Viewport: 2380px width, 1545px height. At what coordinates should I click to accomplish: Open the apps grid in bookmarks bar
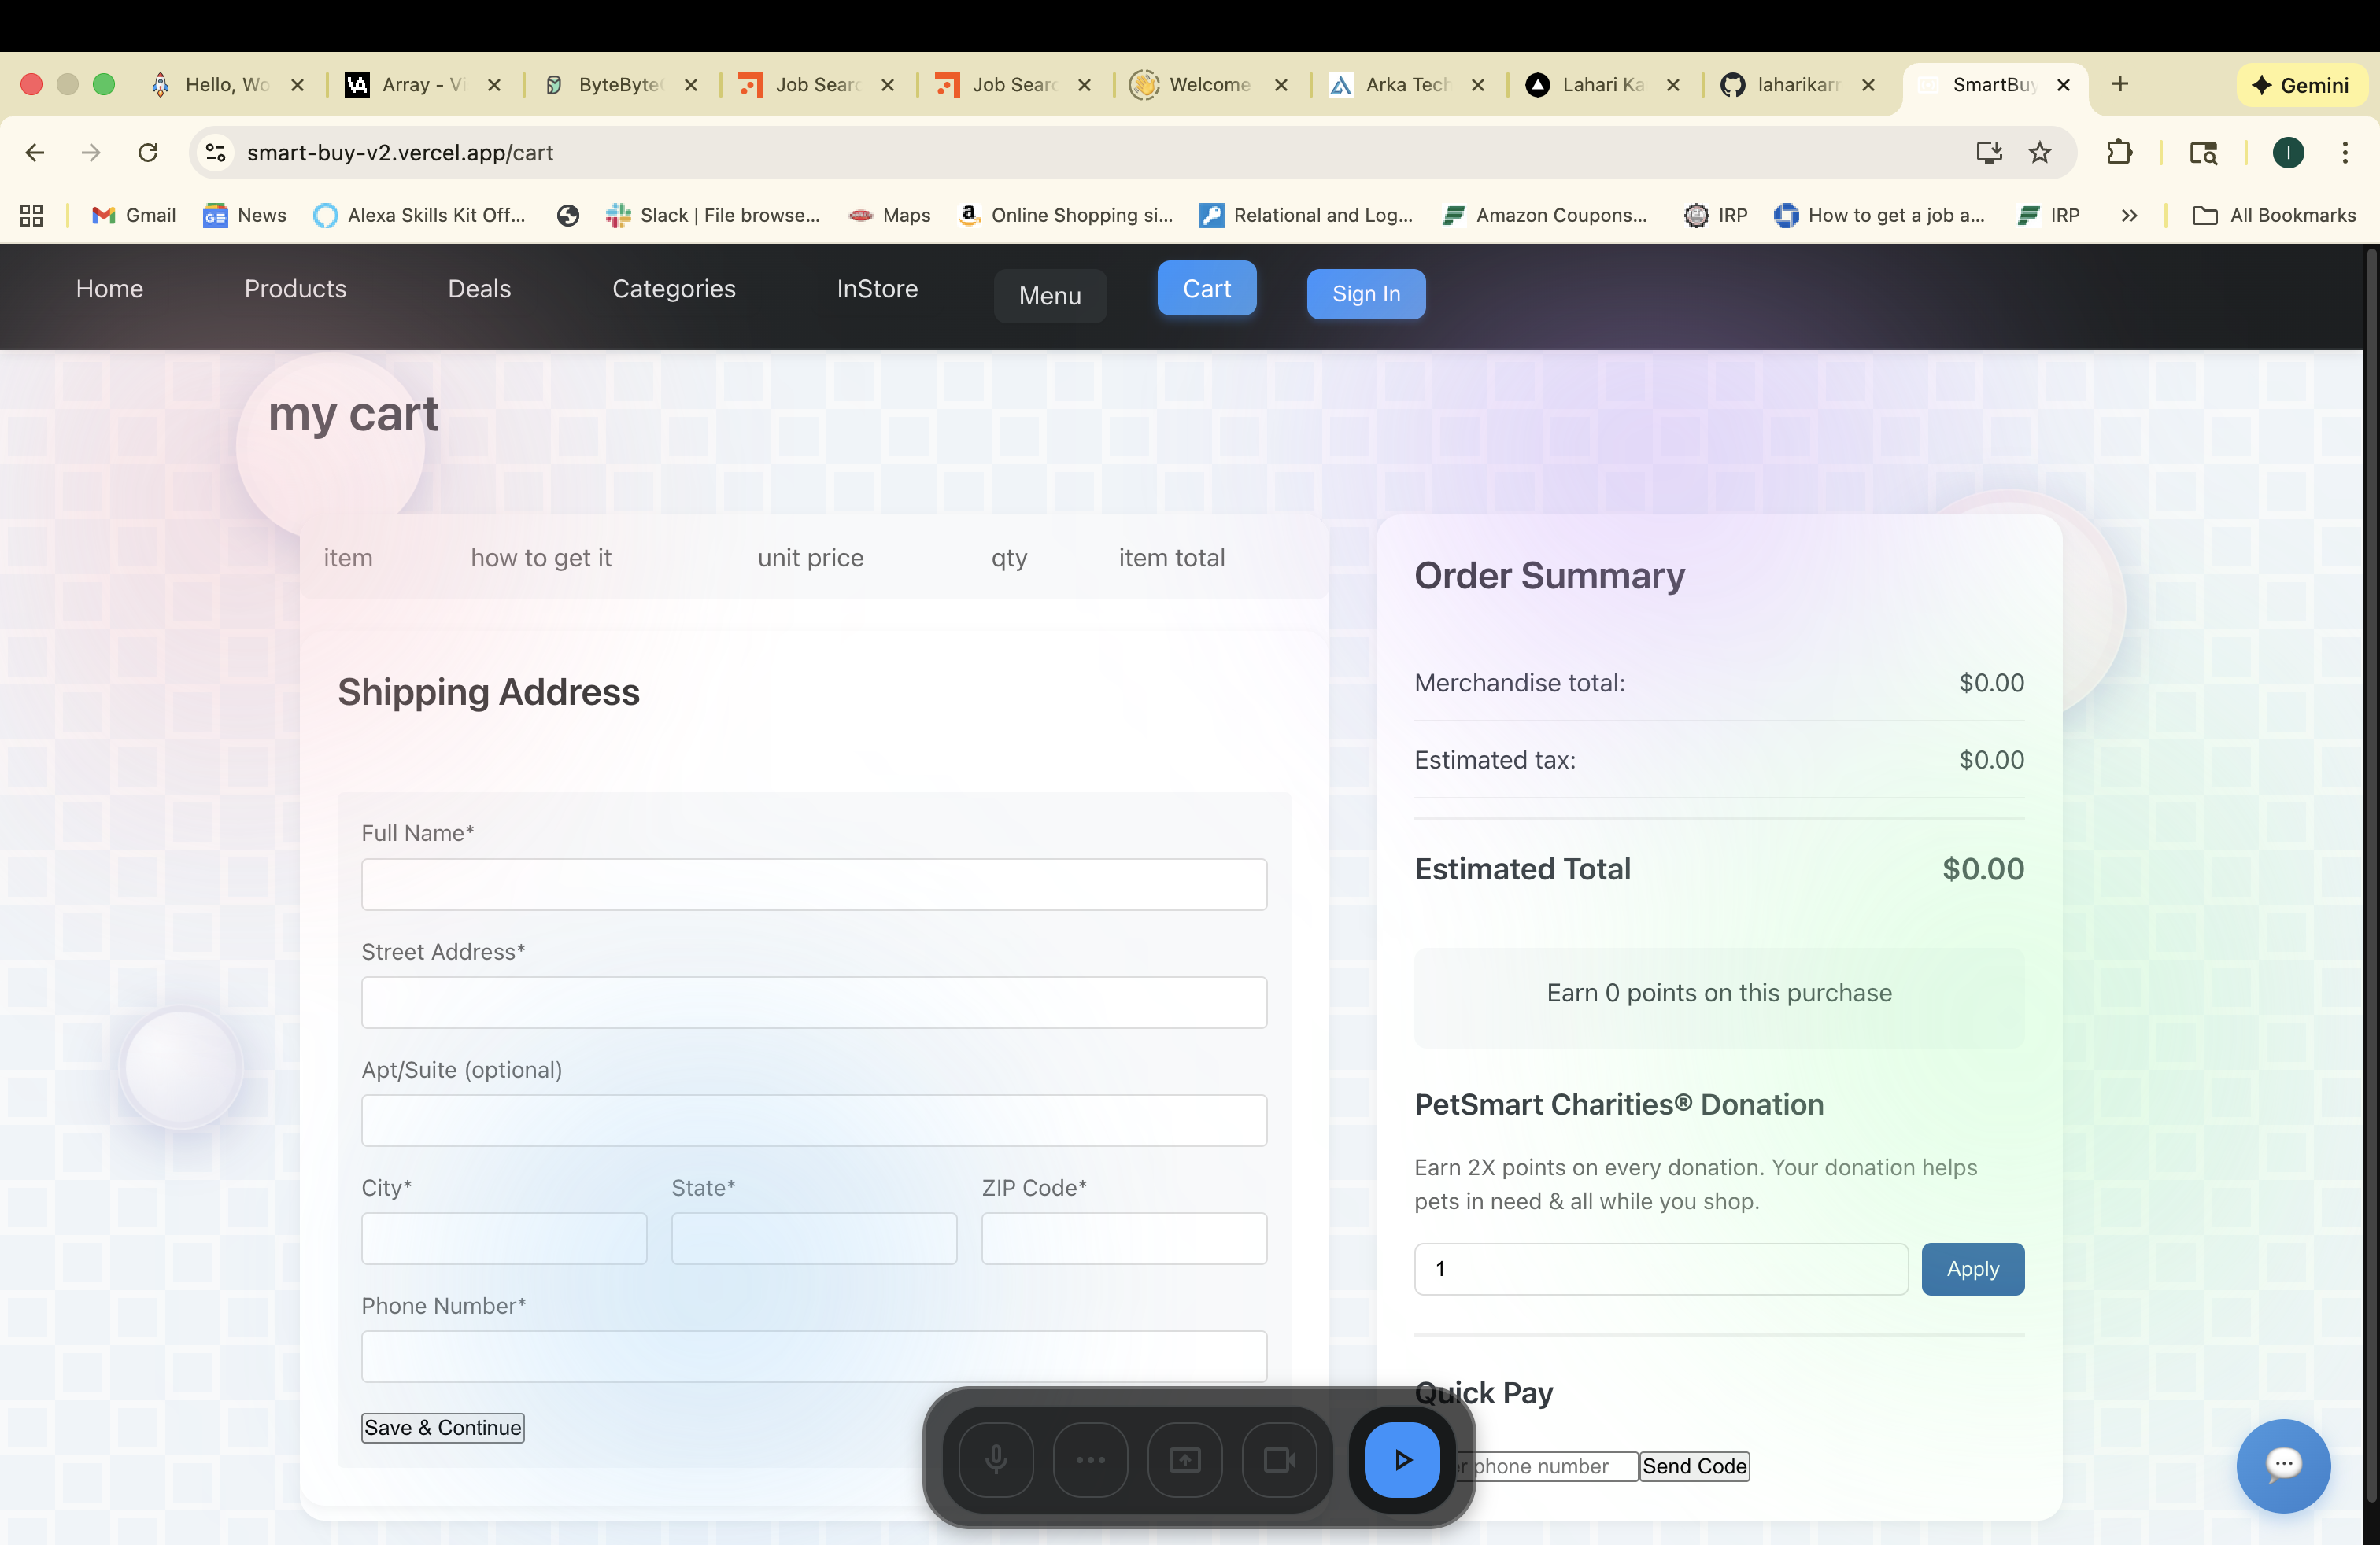point(31,215)
